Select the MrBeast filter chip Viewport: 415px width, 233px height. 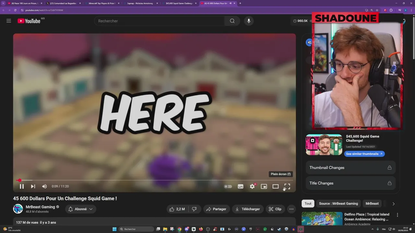372,204
